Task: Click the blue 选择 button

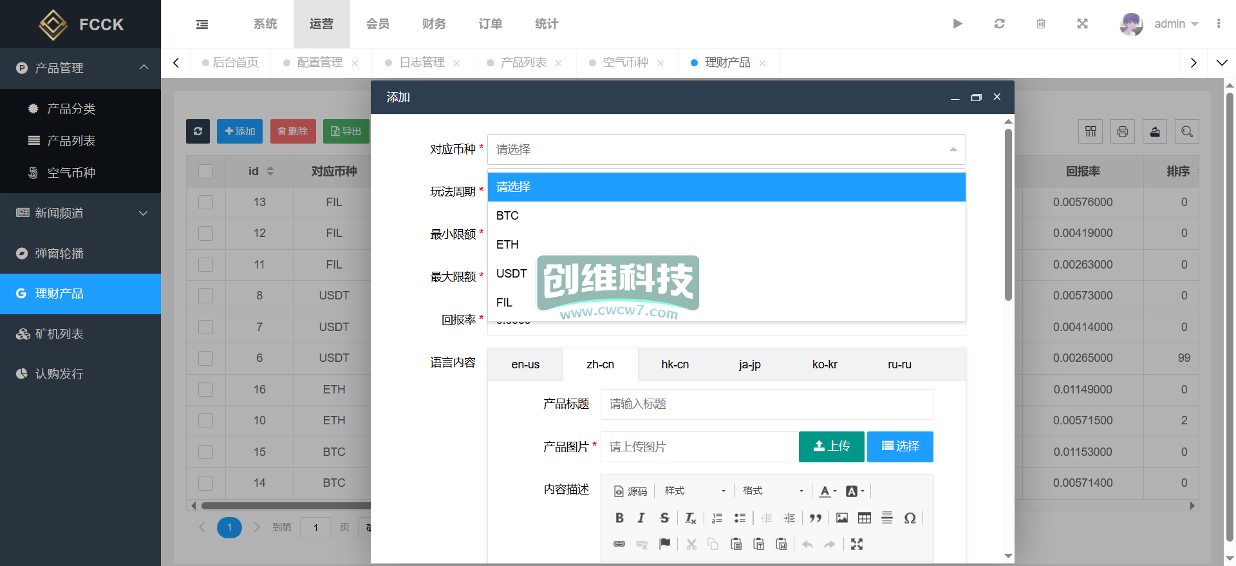Action: [900, 447]
